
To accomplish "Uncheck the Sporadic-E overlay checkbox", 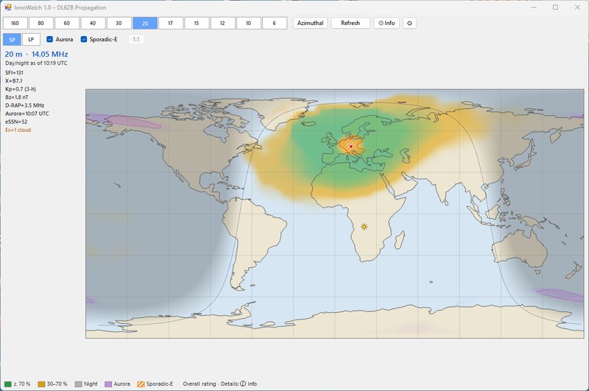I will (84, 39).
